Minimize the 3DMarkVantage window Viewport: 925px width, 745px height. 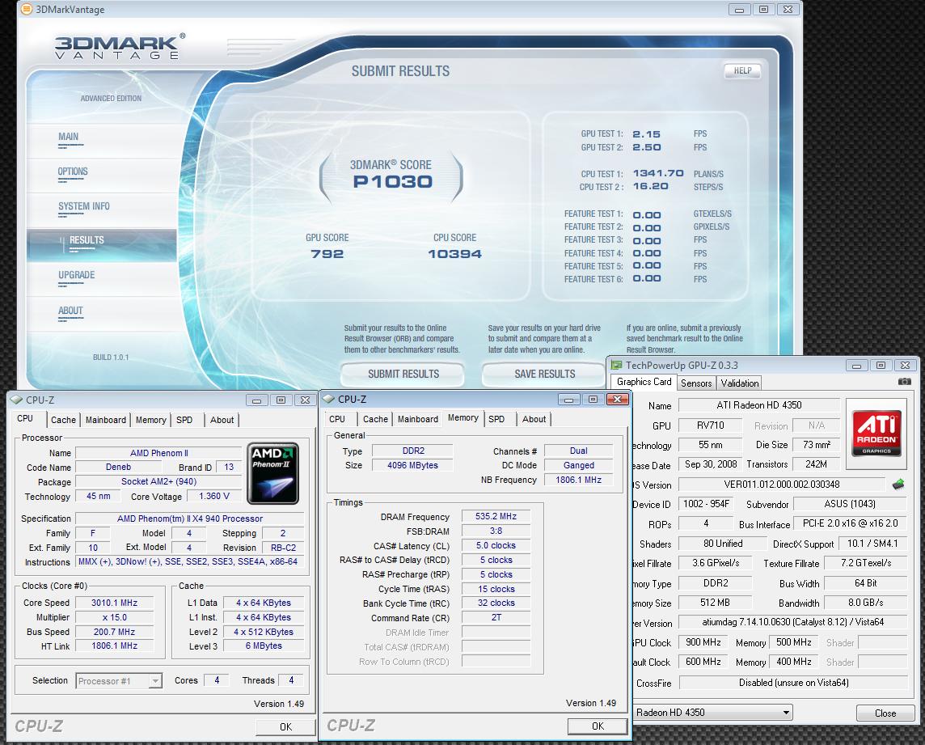(739, 10)
